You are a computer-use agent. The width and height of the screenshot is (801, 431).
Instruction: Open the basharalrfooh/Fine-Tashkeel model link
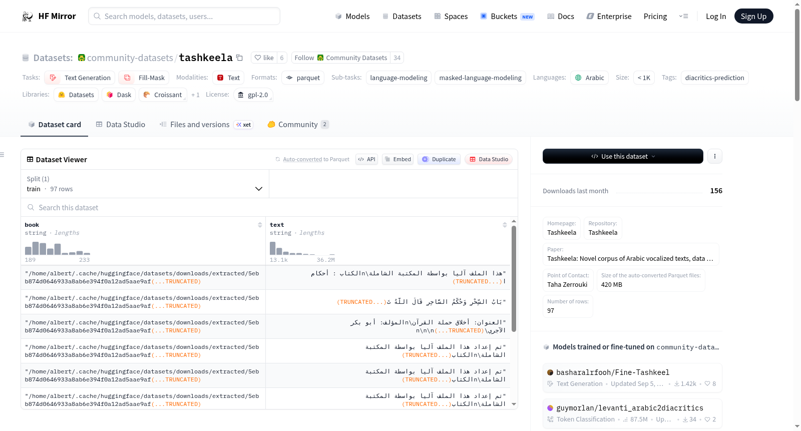point(613,372)
